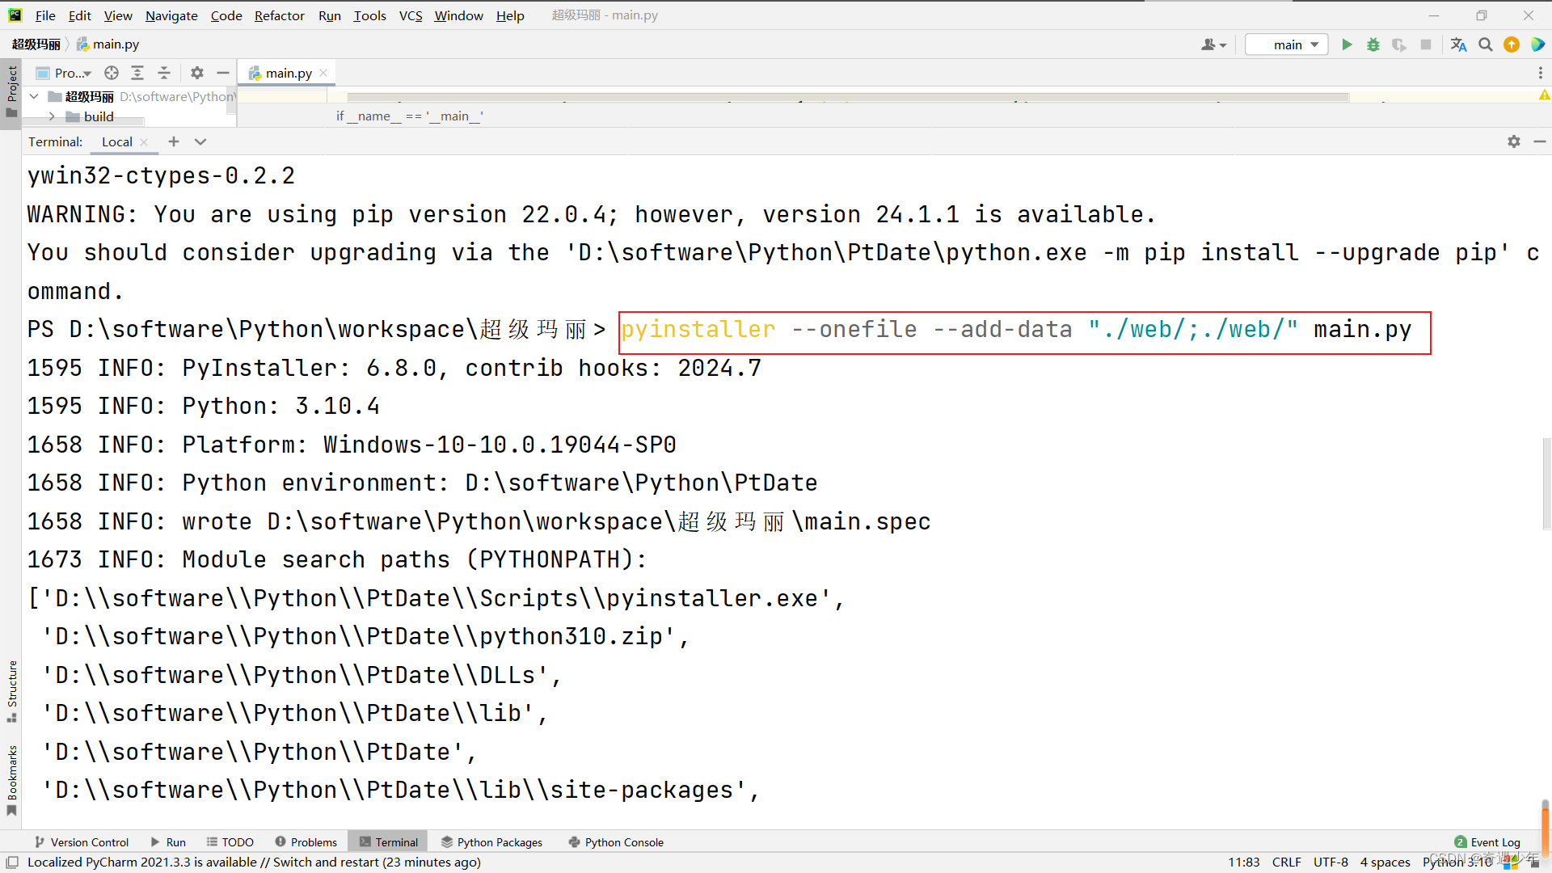Toggle the Project tool window sidebar

click(11, 89)
